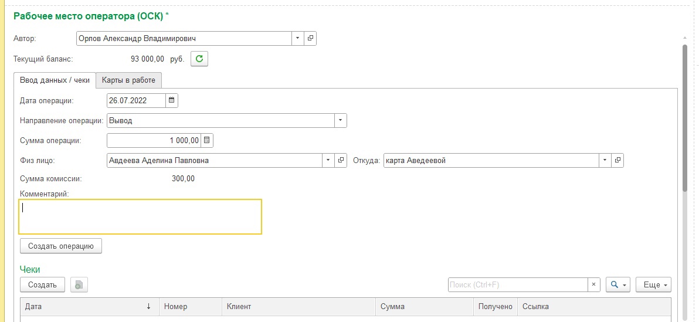
Task: Expand the Физ лицо dropdown list
Action: (328, 160)
